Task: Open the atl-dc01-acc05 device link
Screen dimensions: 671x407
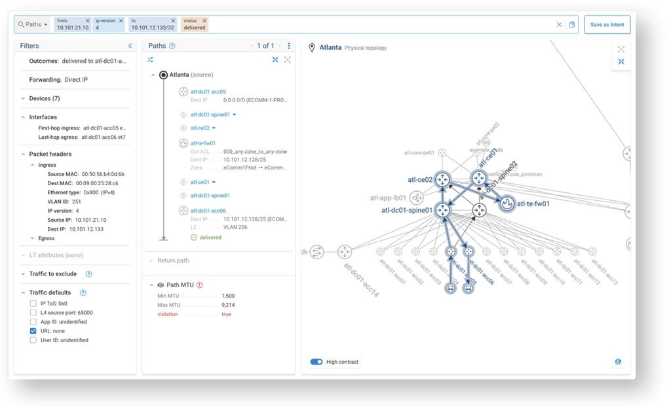Action: click(x=208, y=92)
